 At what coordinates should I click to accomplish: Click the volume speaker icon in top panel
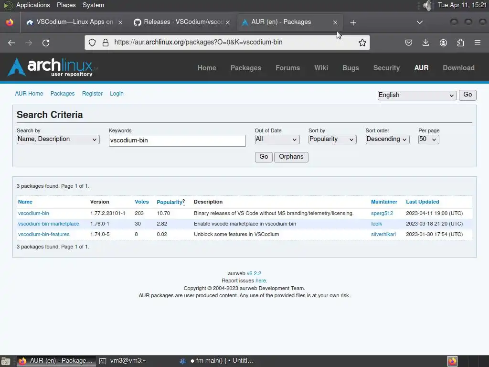pyautogui.click(x=428, y=5)
